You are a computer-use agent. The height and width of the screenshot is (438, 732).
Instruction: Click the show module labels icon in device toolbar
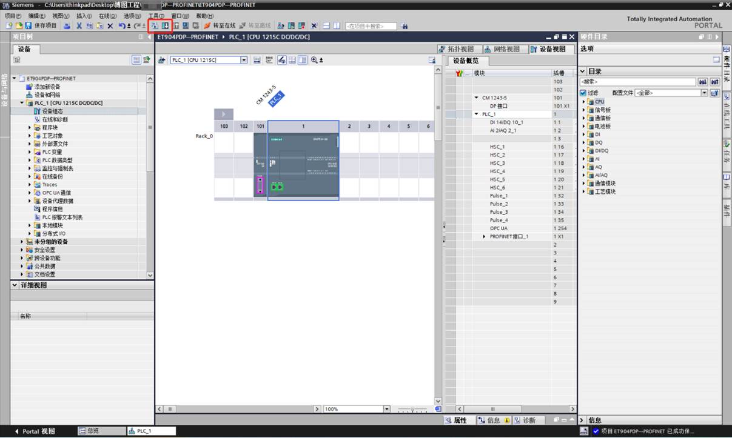coord(282,60)
